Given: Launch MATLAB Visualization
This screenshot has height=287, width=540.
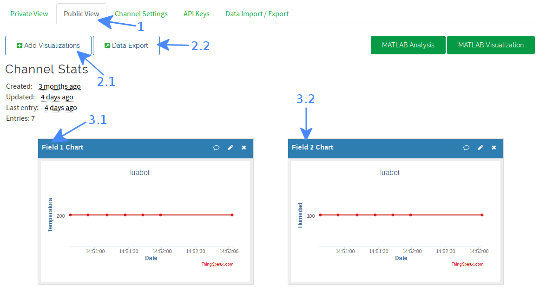Looking at the screenshot, I should click(491, 45).
